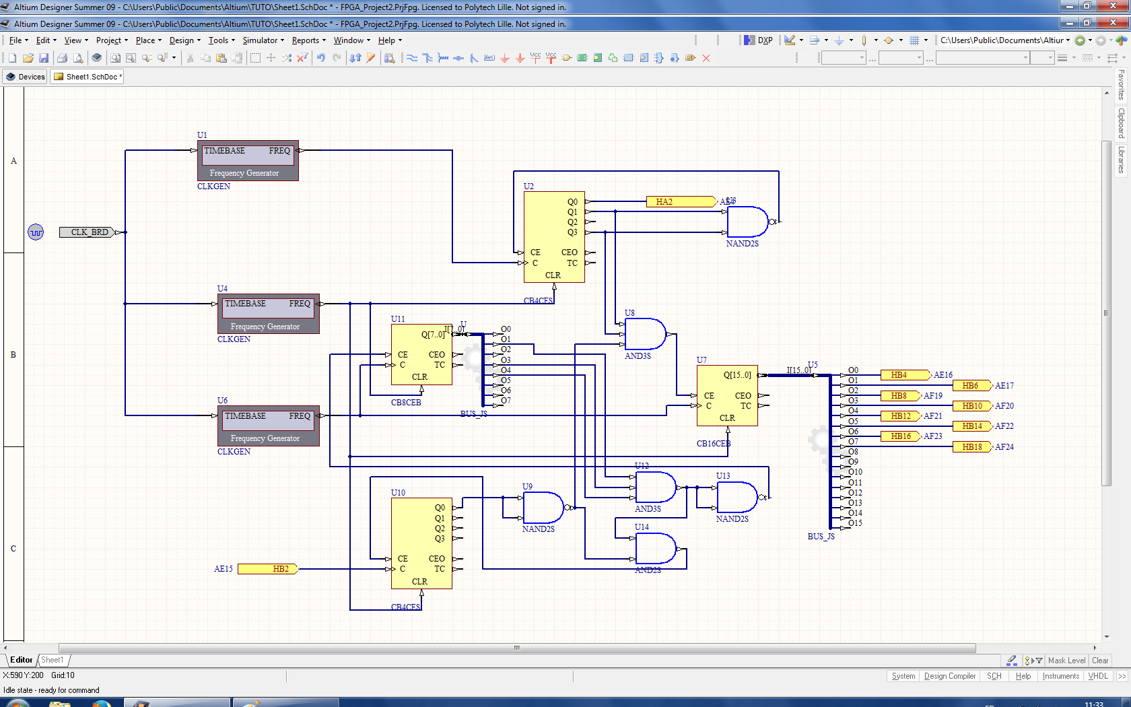1131x707 pixels.
Task: Open the Place menu
Action: pos(145,40)
